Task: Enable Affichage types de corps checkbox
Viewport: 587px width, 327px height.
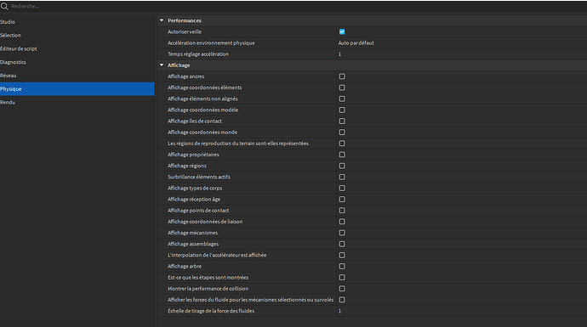Action: point(342,188)
